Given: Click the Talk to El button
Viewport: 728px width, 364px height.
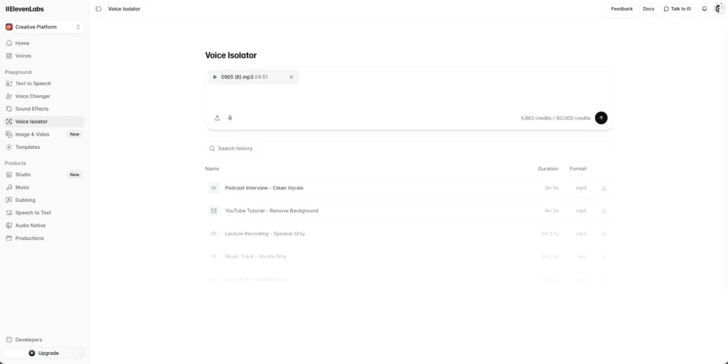Looking at the screenshot, I should (x=677, y=9).
